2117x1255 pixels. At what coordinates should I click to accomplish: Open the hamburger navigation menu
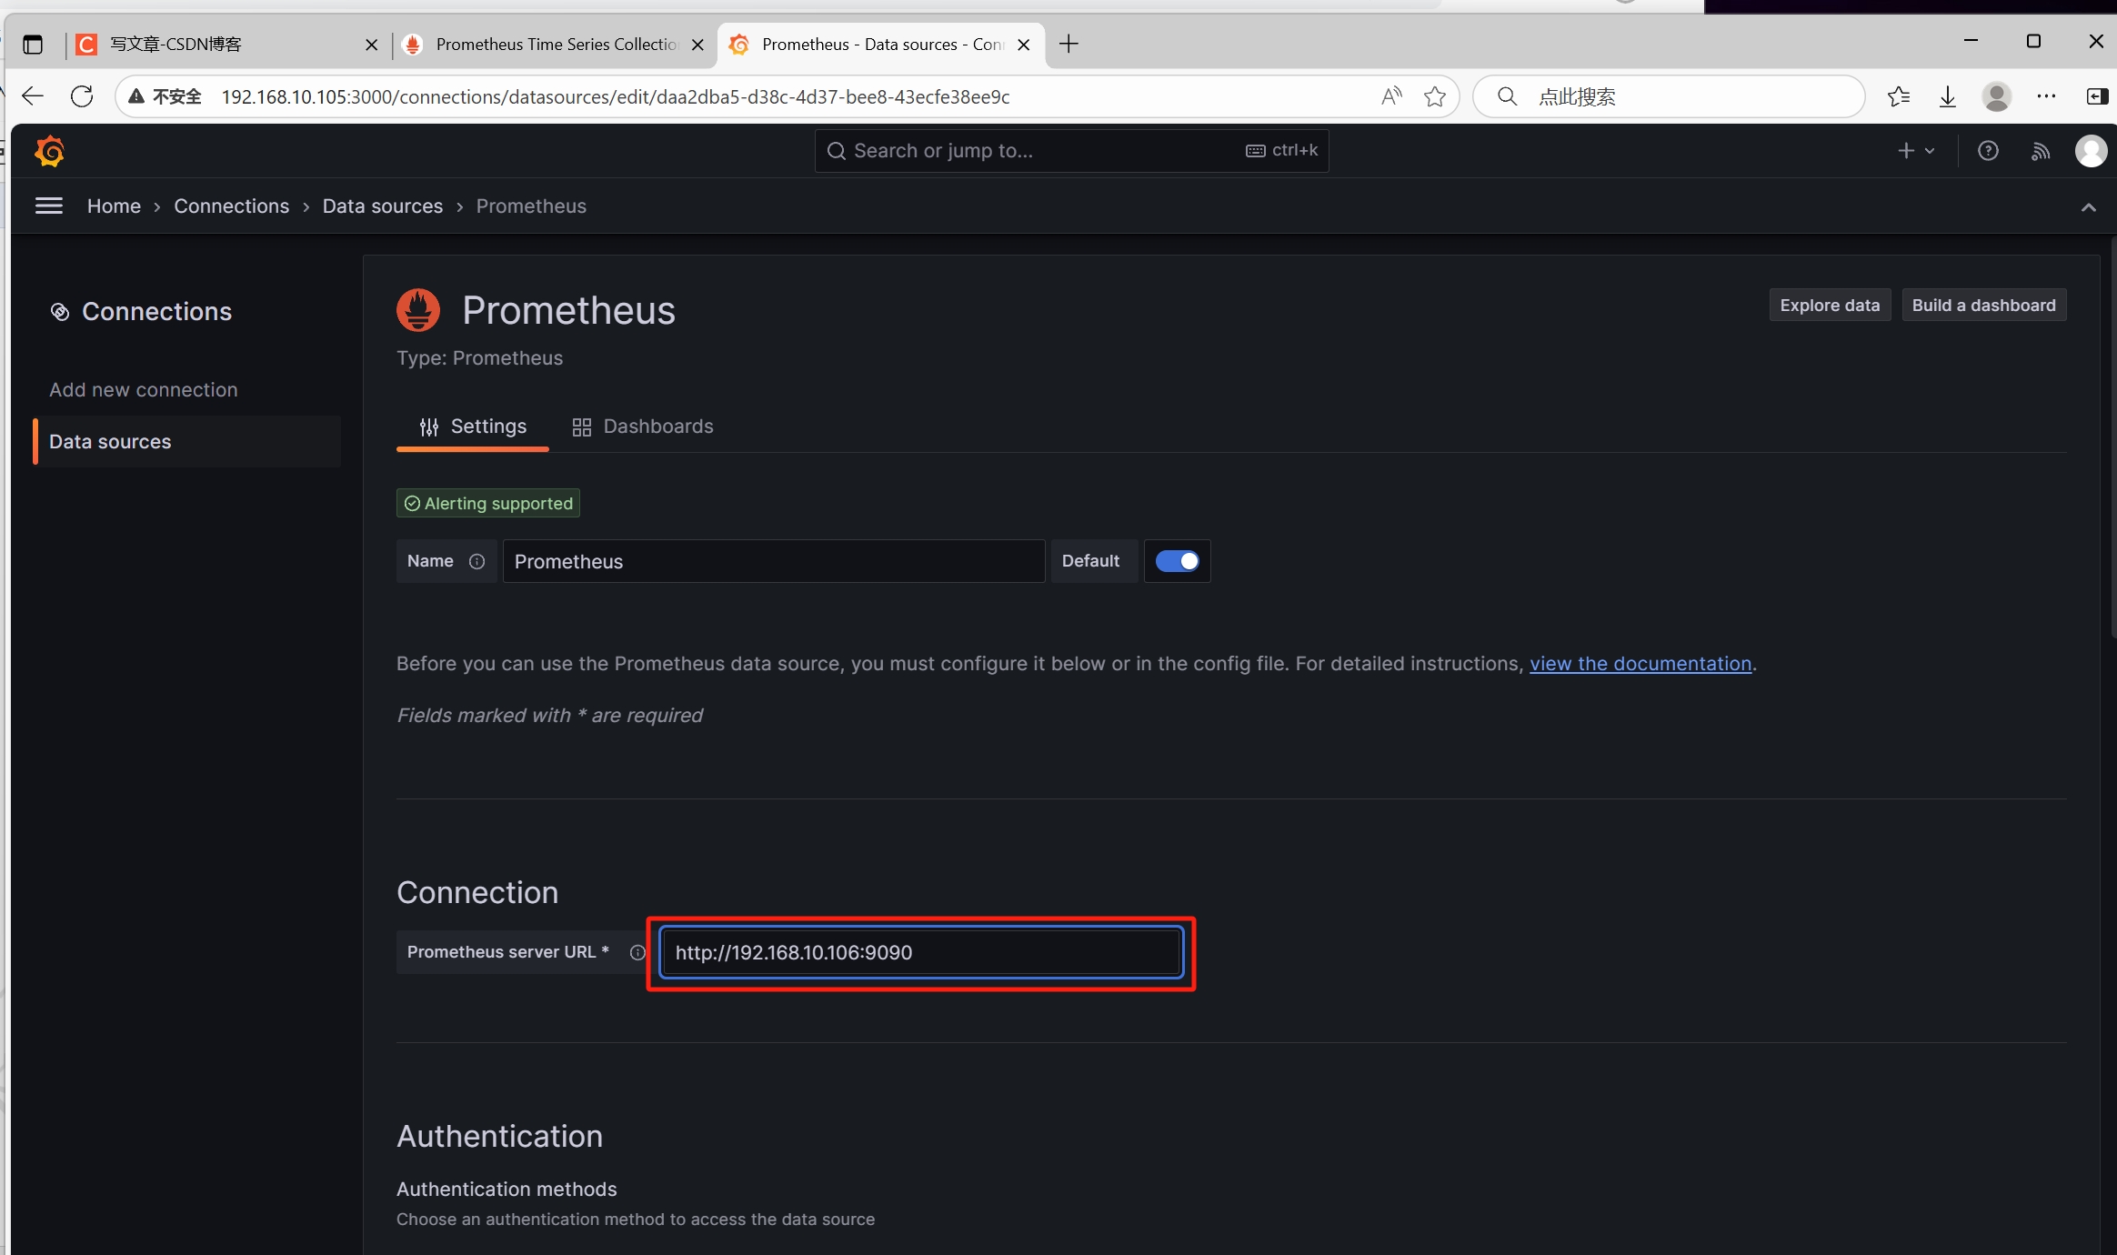(48, 206)
